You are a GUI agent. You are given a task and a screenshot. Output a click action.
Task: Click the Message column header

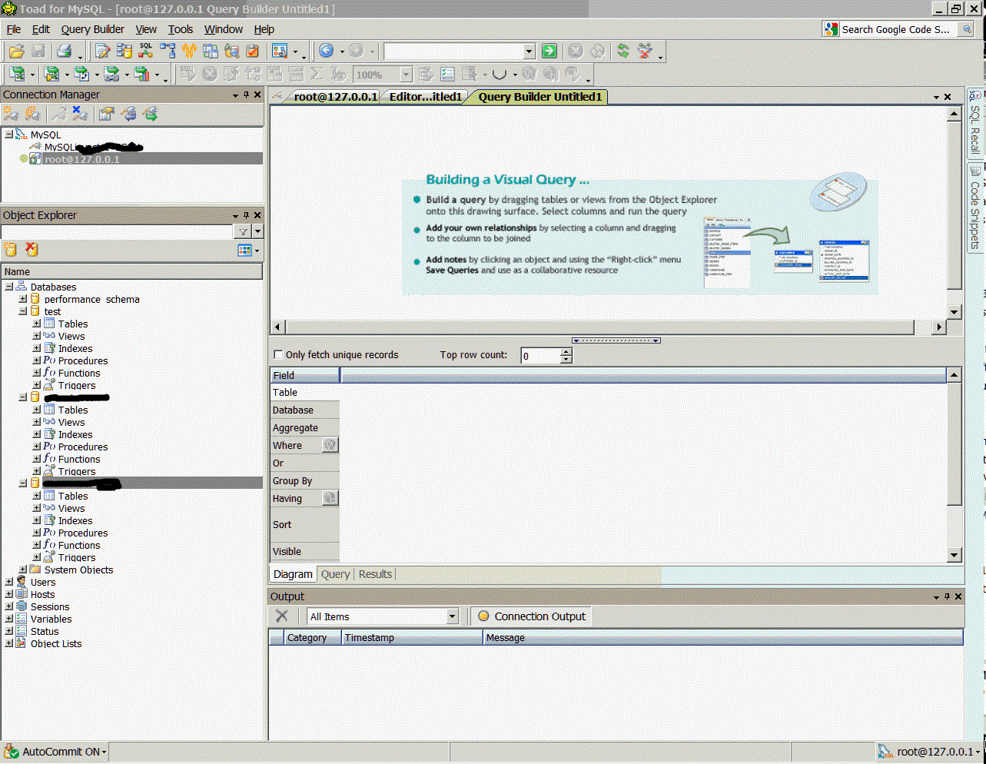722,638
